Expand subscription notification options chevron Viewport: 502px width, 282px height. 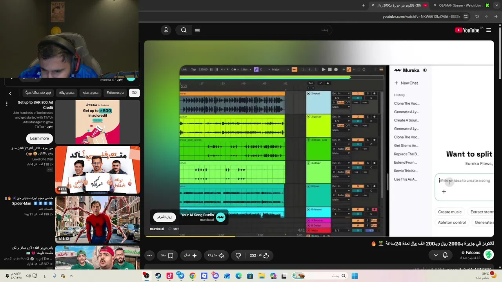coord(435,255)
